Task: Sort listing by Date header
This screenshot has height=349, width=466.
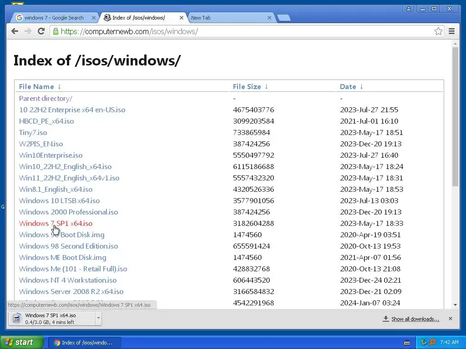Action: coord(348,87)
